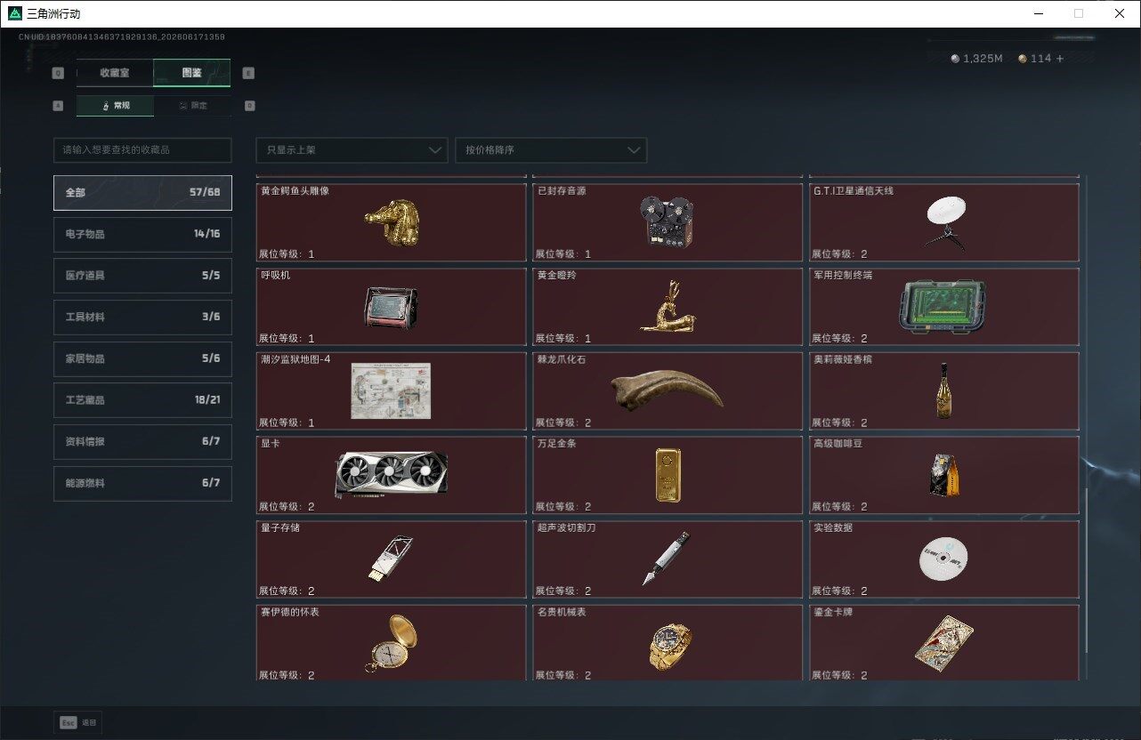Viewport: 1141px width, 740px height.
Task: Click the coin icon next to 114
Action: click(x=1023, y=59)
